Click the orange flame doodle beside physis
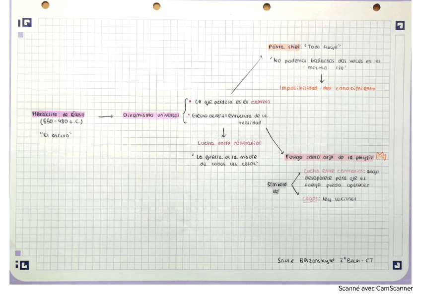The image size is (421, 297). [x=381, y=156]
